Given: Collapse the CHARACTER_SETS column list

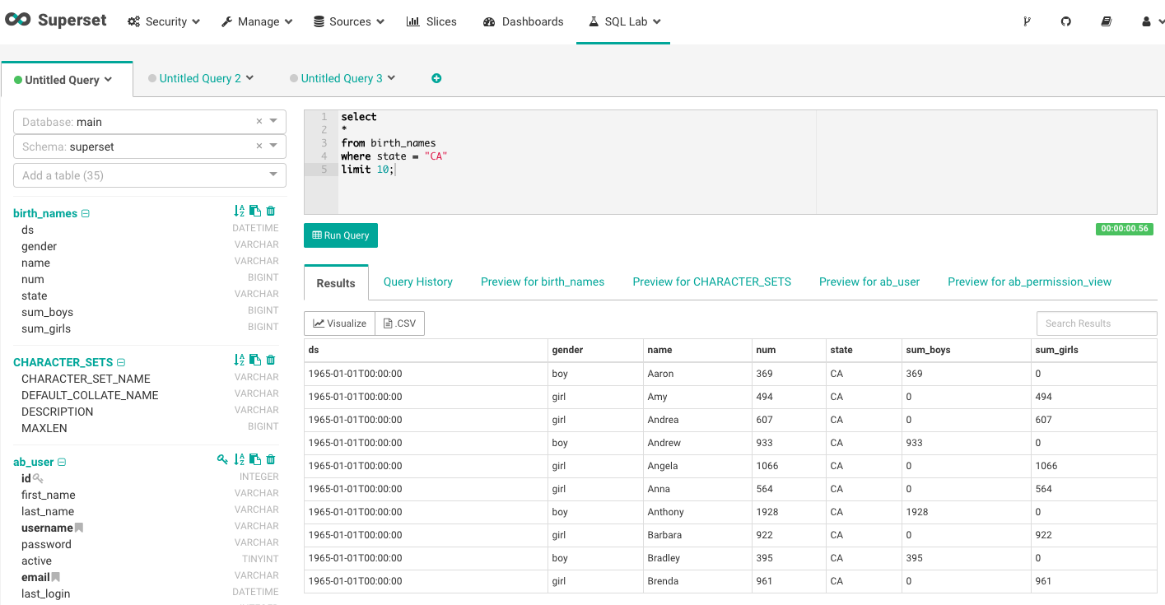Looking at the screenshot, I should [x=121, y=363].
